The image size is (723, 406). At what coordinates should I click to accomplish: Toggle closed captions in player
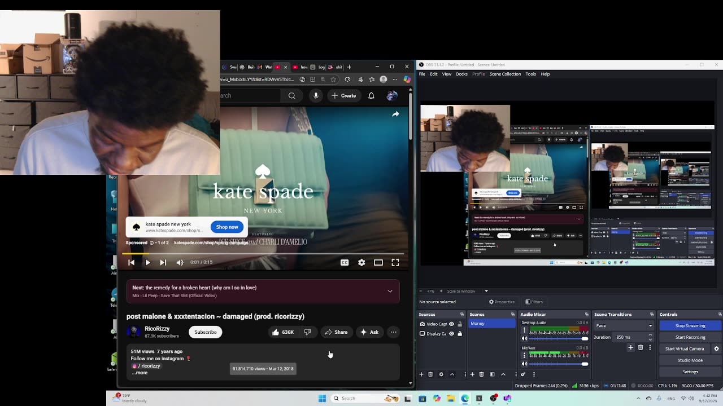345,262
